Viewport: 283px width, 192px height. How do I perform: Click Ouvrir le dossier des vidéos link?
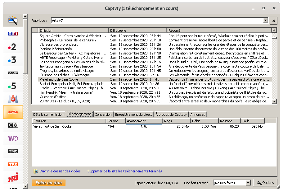(60, 171)
